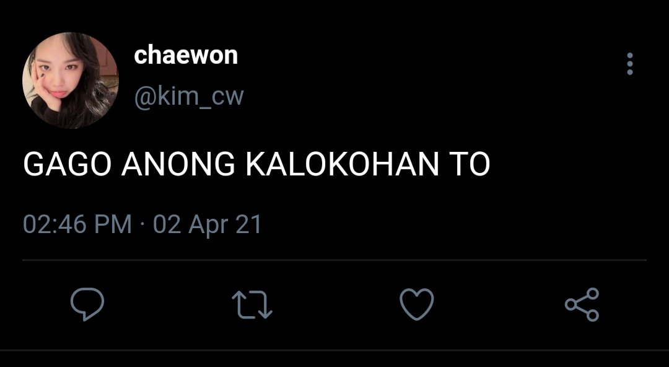Click the word GAGO in the tweet

click(68, 164)
